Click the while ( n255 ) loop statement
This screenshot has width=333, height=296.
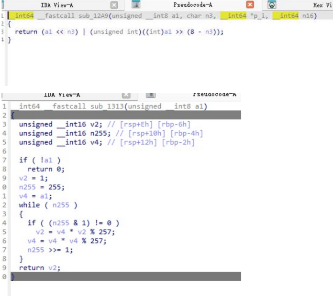[48, 205]
